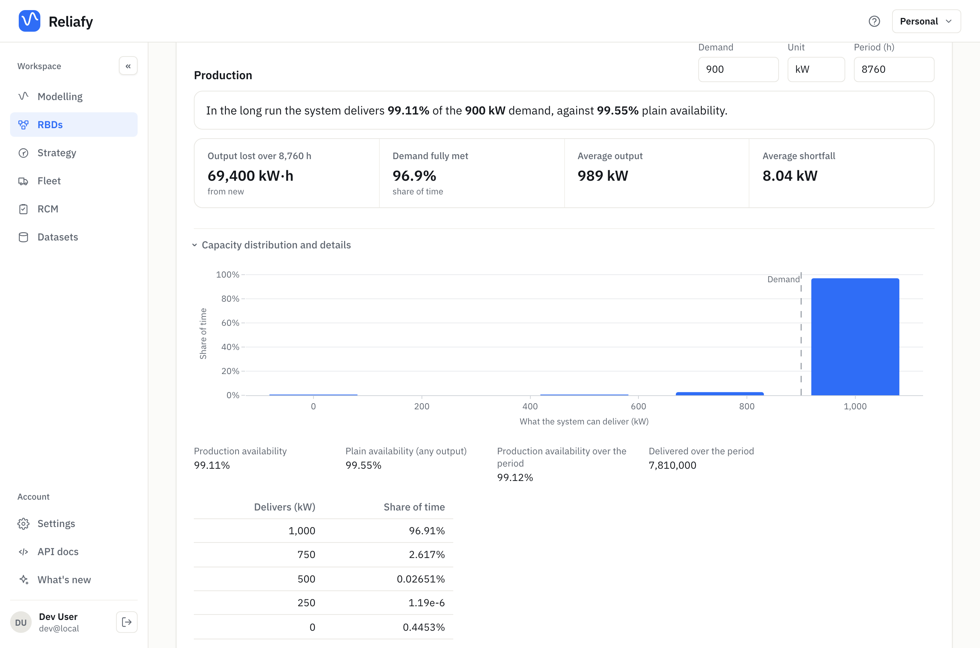Click the 69,400 kW·h output lost value
Viewport: 980px width, 648px height.
coord(250,176)
